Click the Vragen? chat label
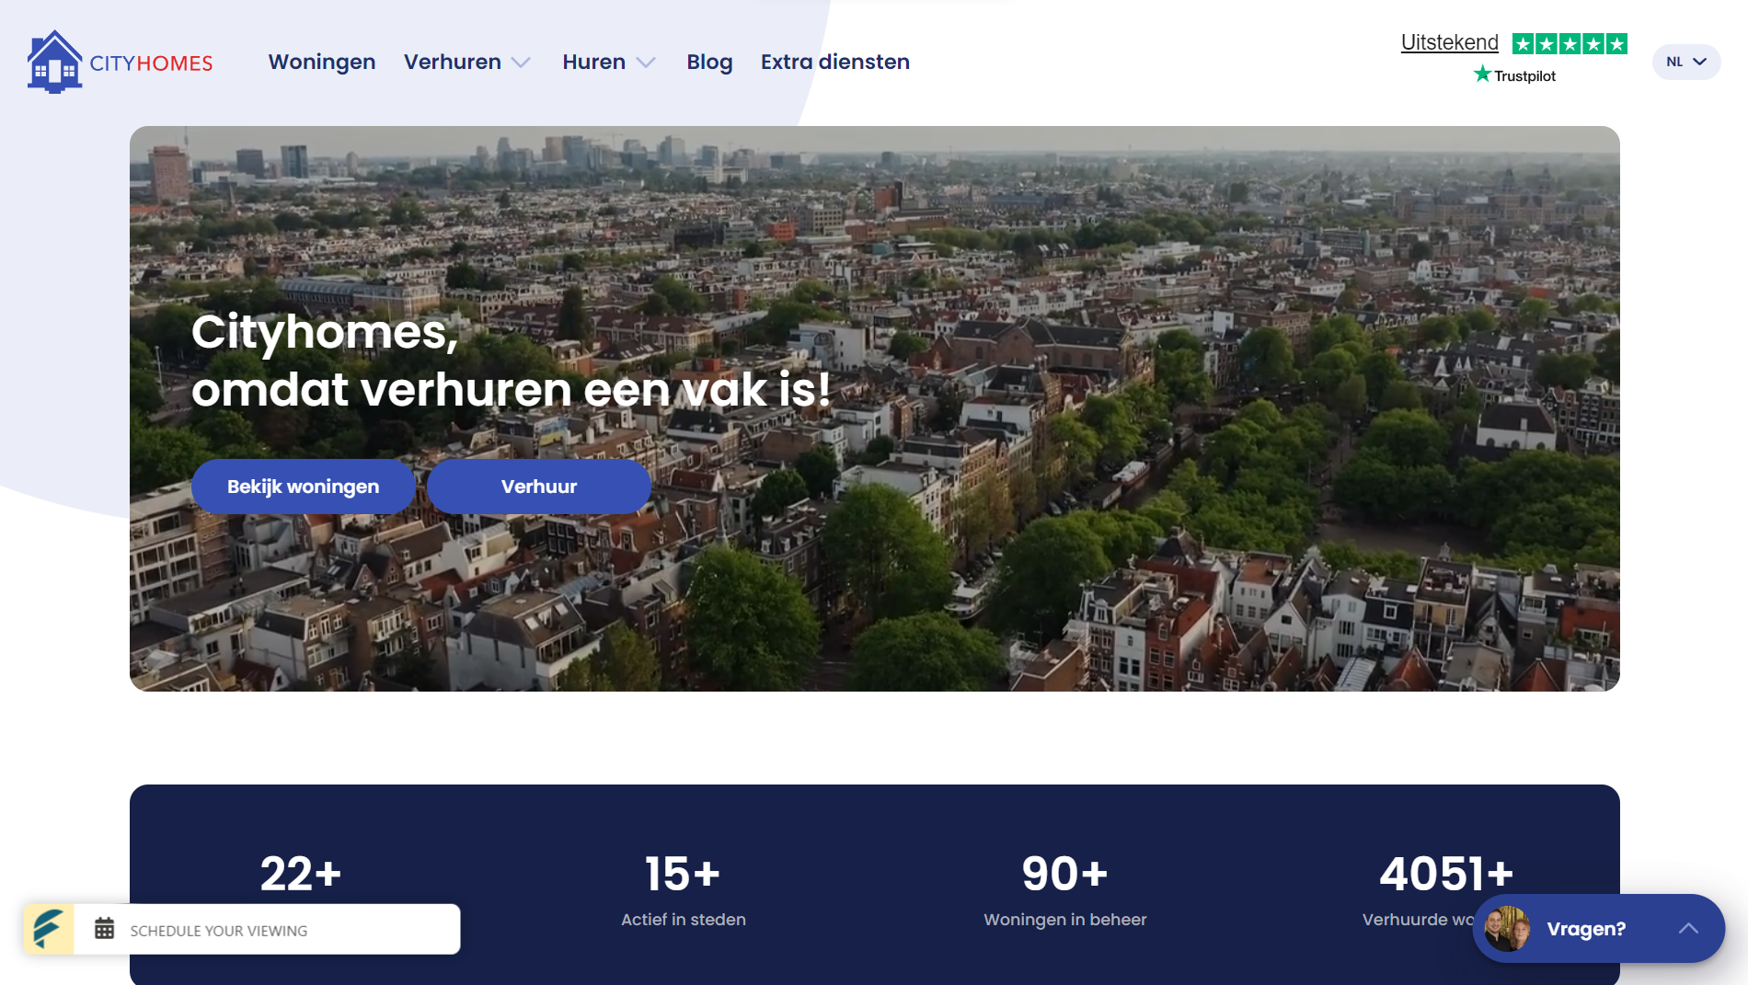 click(x=1586, y=929)
